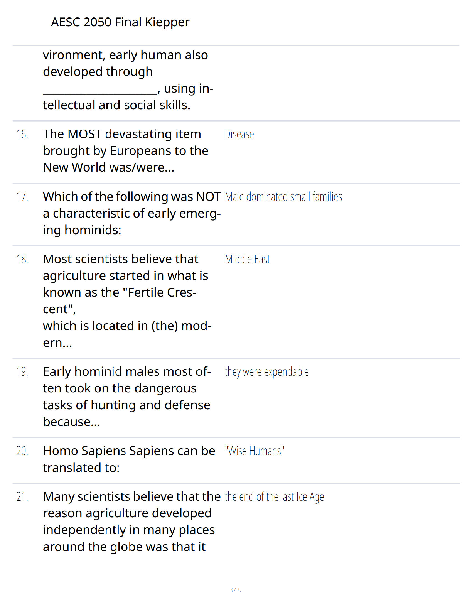
Task: Click the 'MOST devastating item' question text
Action: [x=126, y=151]
